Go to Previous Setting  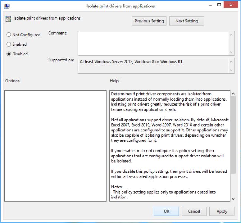pyautogui.click(x=149, y=21)
